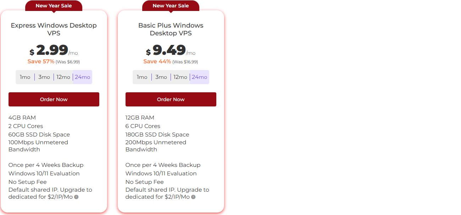Select 24mo billing for Express plan
Image resolution: width=461 pixels, height=215 pixels.
click(x=82, y=77)
